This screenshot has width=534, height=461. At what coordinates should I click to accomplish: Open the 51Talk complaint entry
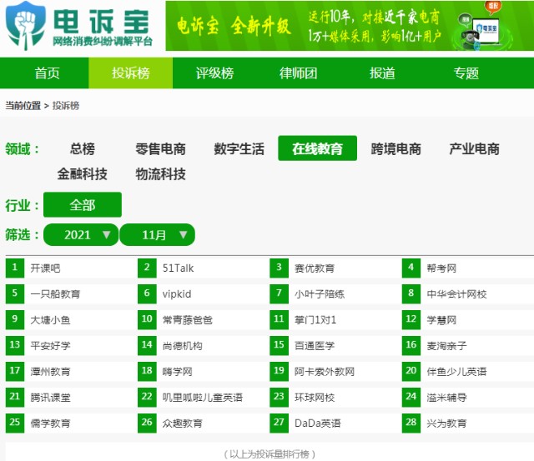[x=178, y=268]
